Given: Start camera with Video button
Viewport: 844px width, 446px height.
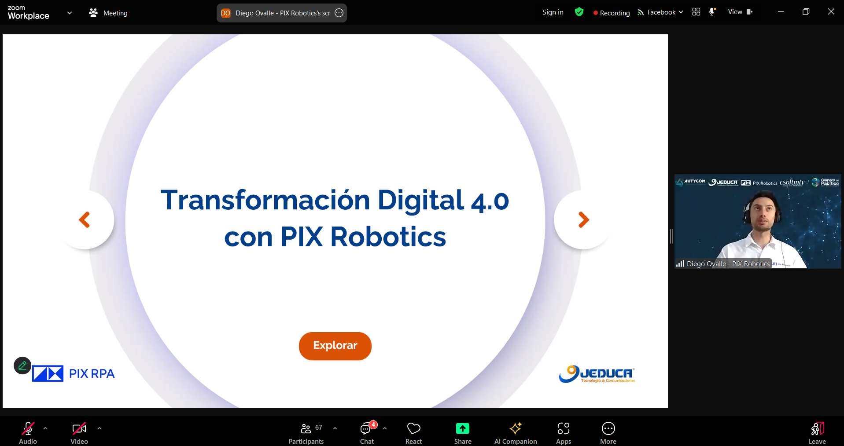Looking at the screenshot, I should 79,433.
